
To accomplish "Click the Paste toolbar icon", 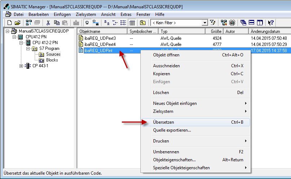I will click(x=65, y=23).
